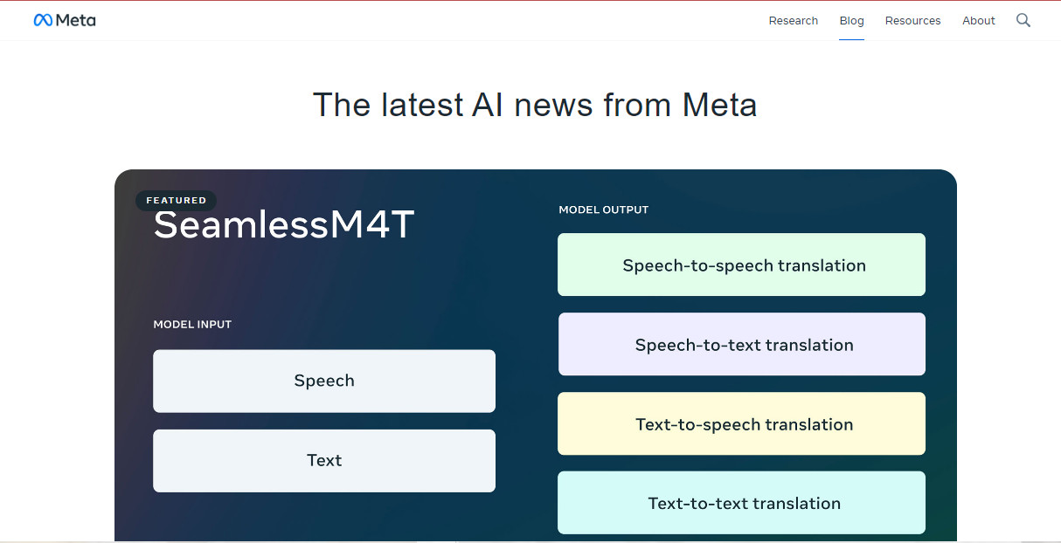This screenshot has height=543, width=1061.
Task: Click the page heading about latest AI news
Action: (535, 105)
